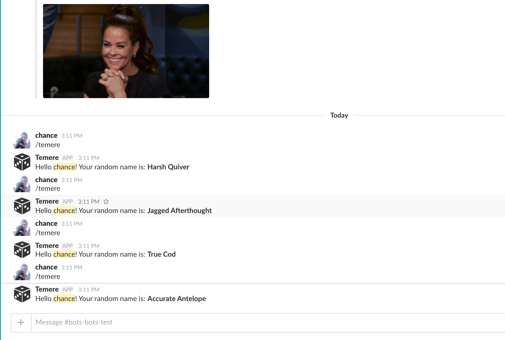Click Temere dice avatar beside True Cod message
Viewport: 505px width, 340px height.
[22, 250]
